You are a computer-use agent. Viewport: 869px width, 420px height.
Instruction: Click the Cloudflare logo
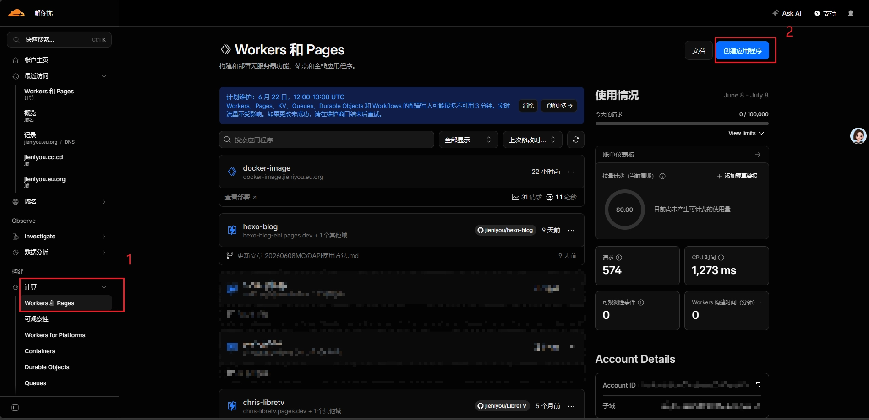point(16,13)
